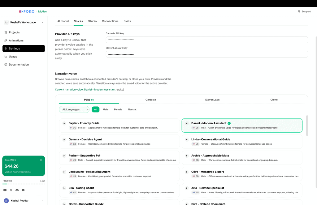Play Ella - Caring Scout voice preview

coord(64,188)
